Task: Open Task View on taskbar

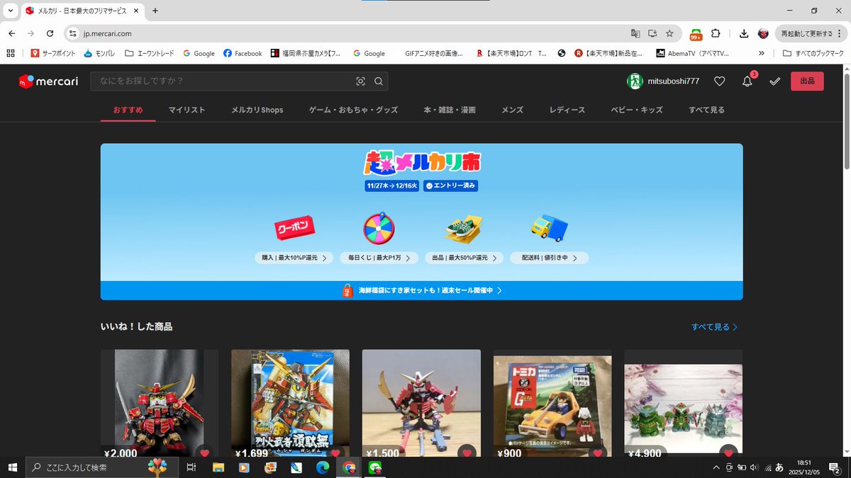Action: [191, 467]
